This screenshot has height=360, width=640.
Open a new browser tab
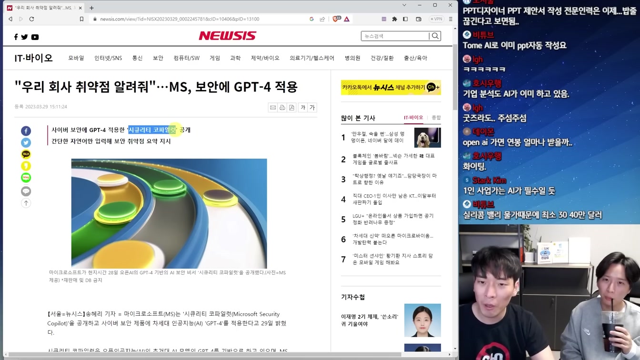point(91,8)
